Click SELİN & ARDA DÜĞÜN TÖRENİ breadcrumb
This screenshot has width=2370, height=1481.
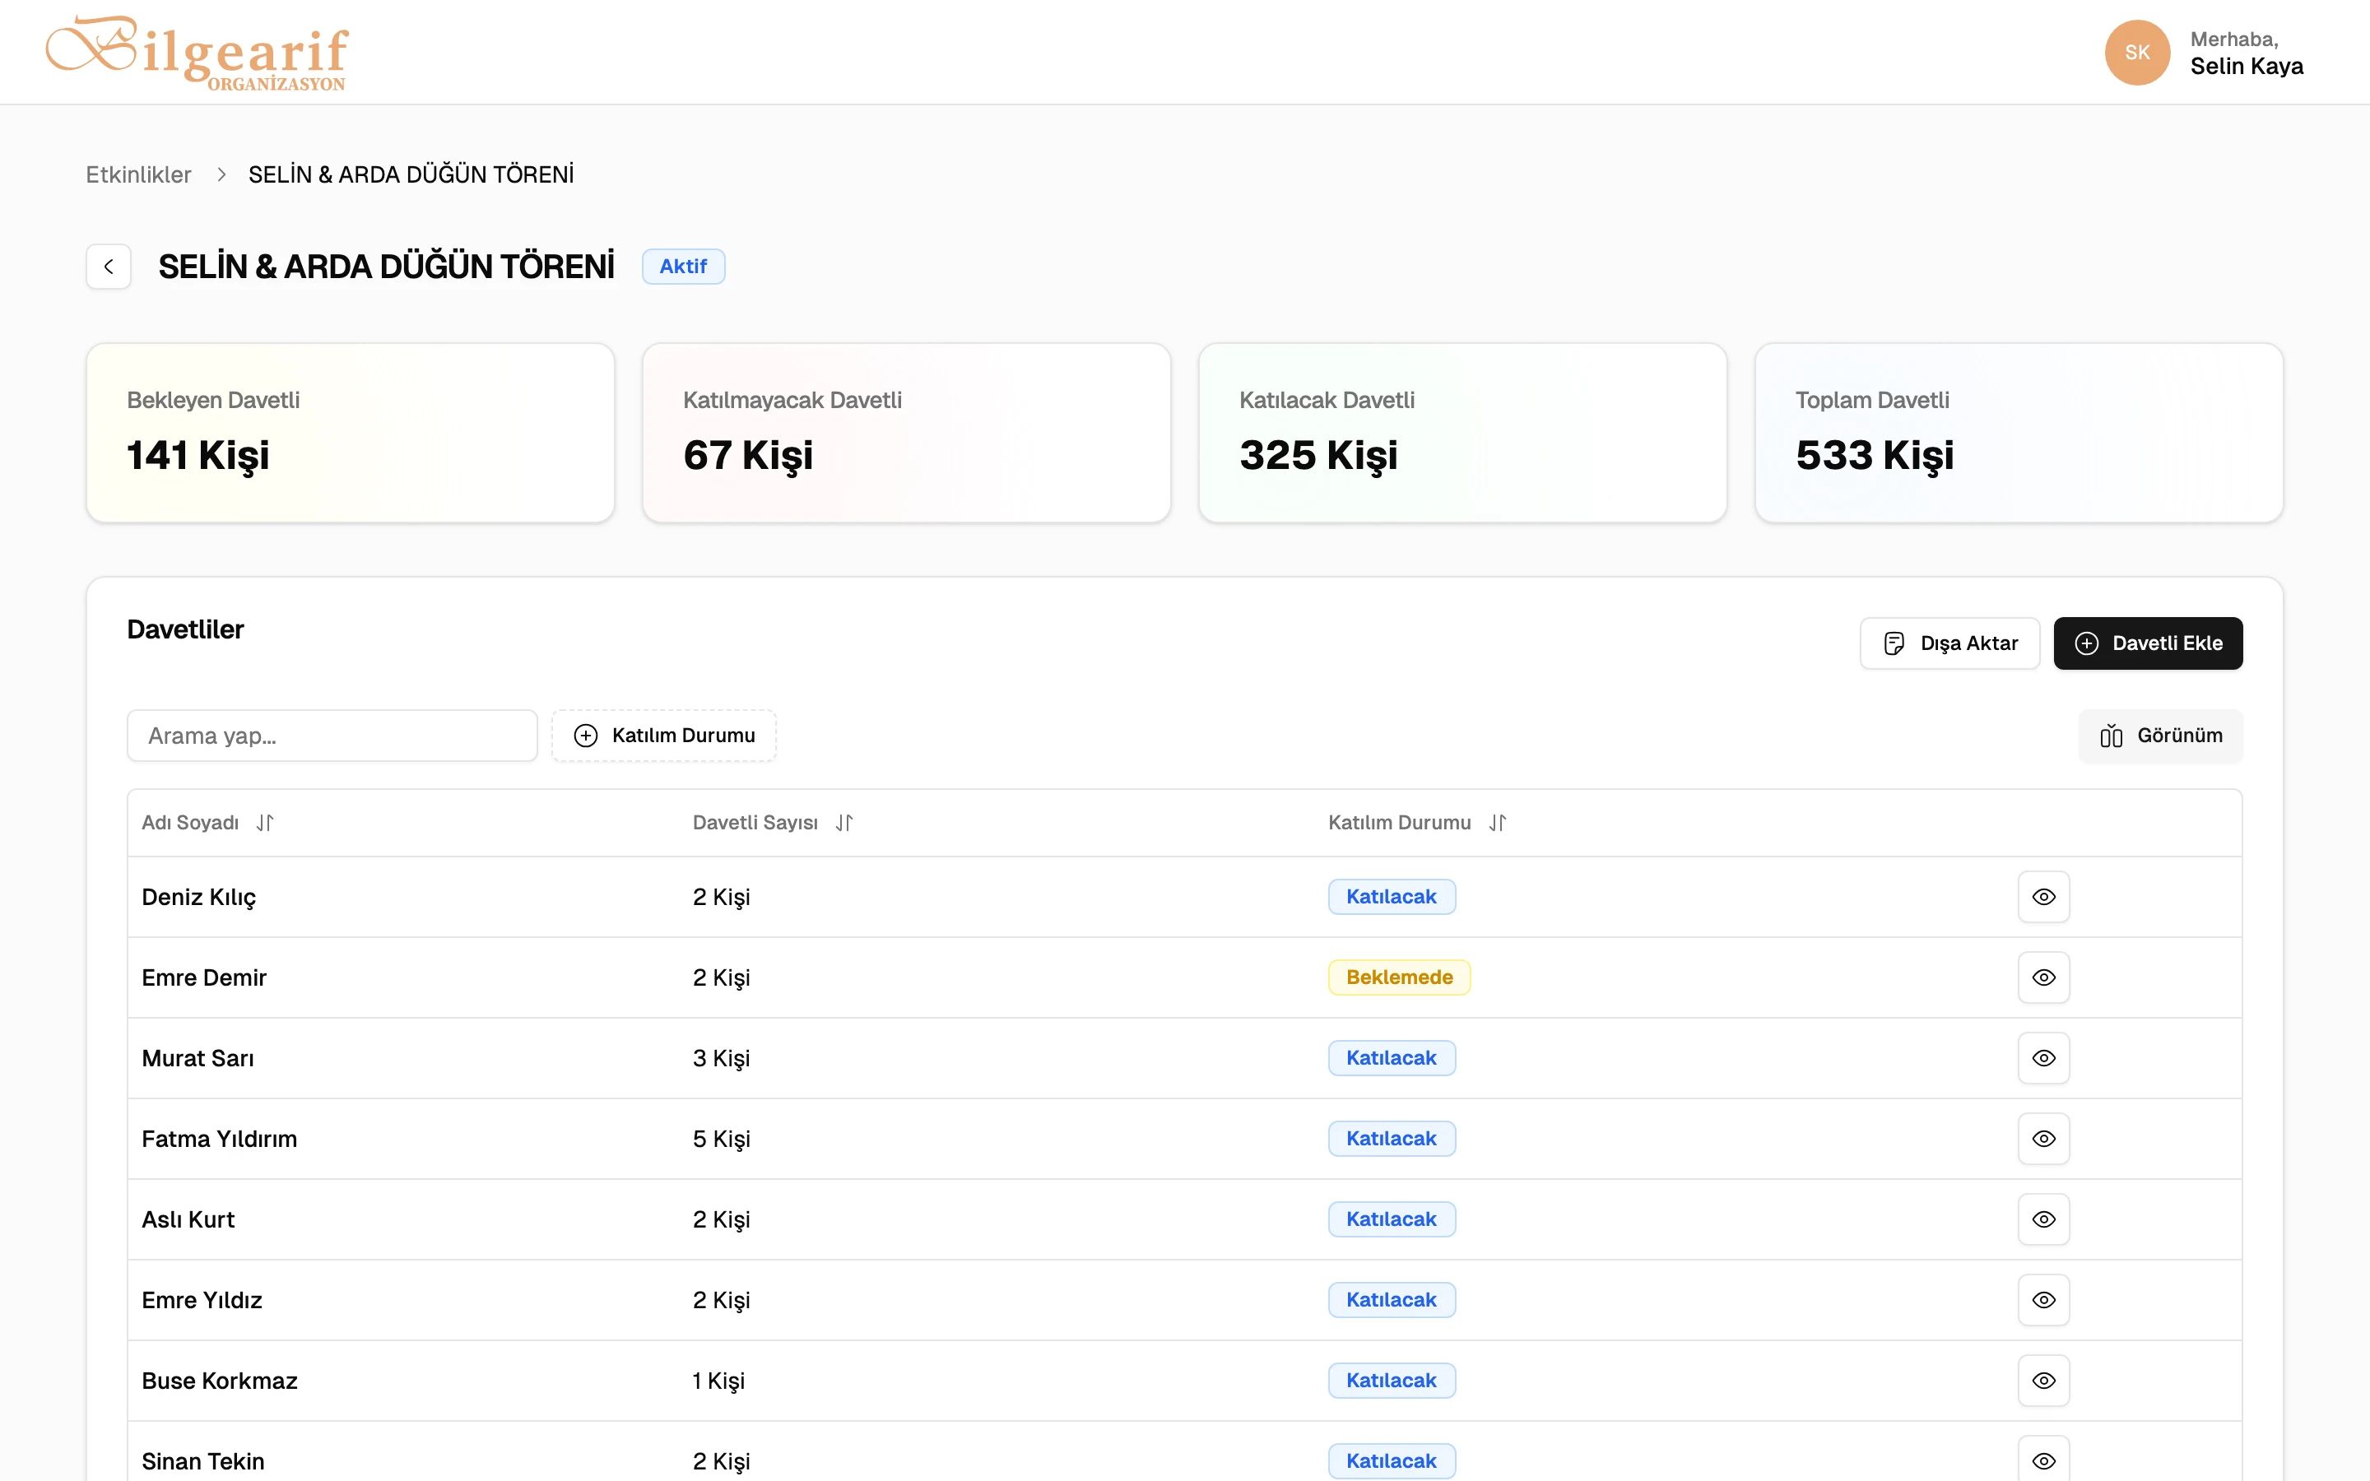pyautogui.click(x=411, y=174)
